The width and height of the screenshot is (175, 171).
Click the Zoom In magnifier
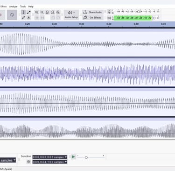pyautogui.click(x=37, y=12)
